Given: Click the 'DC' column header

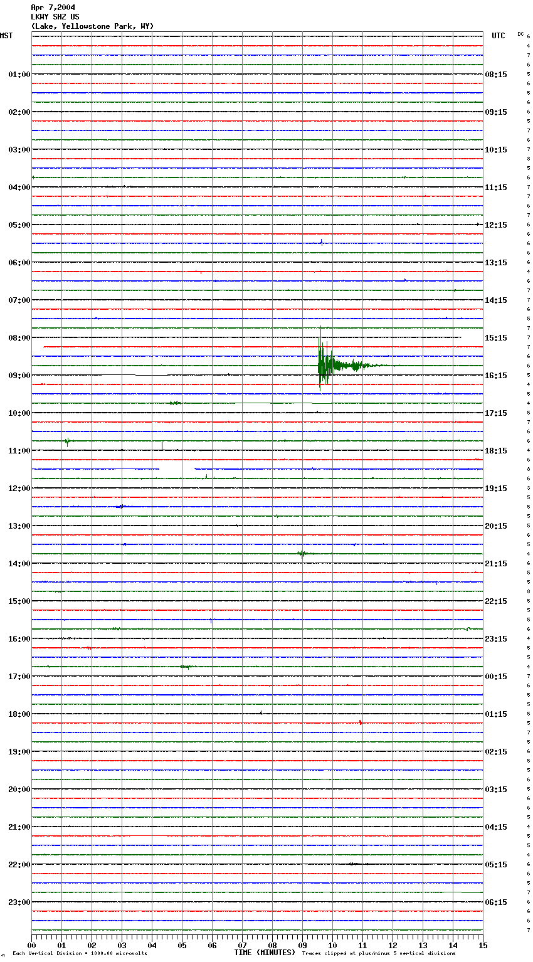Looking at the screenshot, I should click(520, 34).
